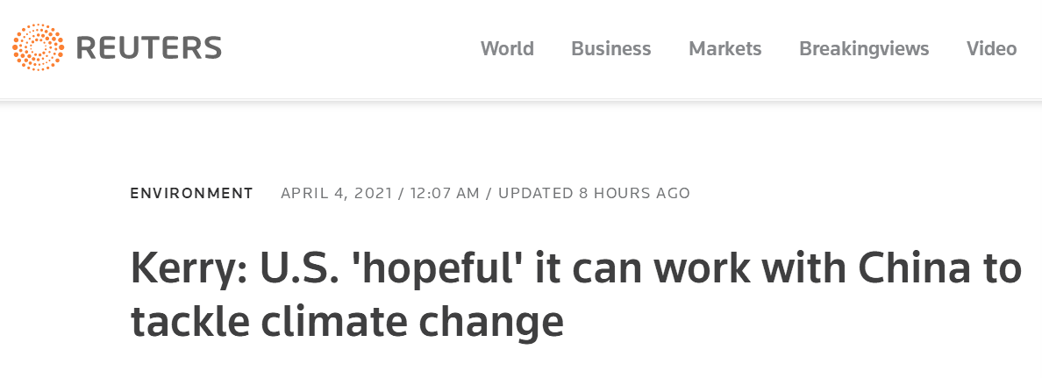Open the Breakingviews section
This screenshot has height=378, width=1042.
point(863,49)
